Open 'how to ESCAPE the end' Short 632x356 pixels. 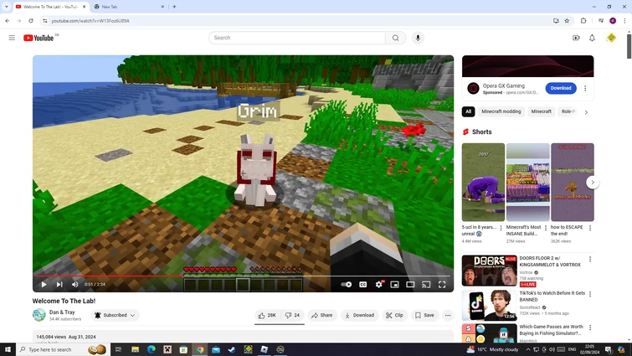(x=573, y=183)
